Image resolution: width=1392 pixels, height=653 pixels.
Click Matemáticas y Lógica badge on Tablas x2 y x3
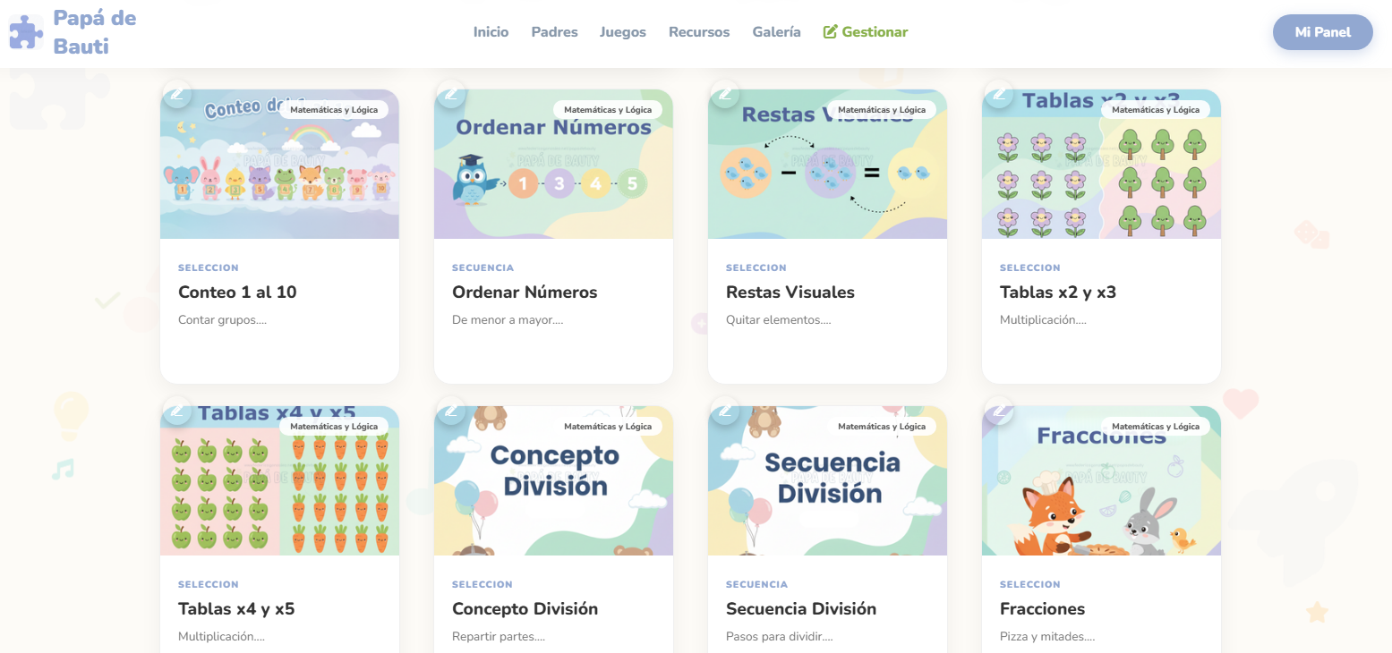[x=1156, y=110]
